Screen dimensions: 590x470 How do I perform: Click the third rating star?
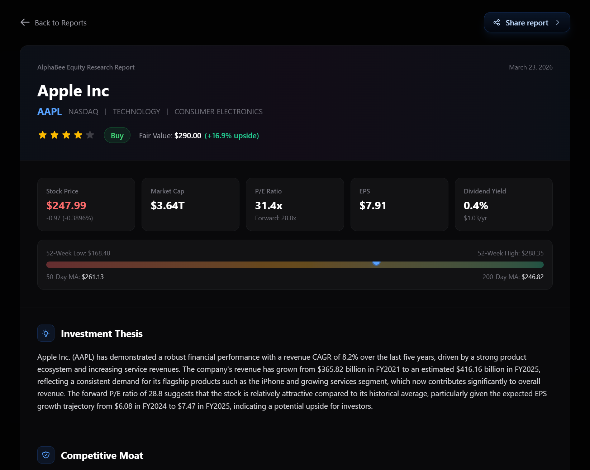[66, 135]
